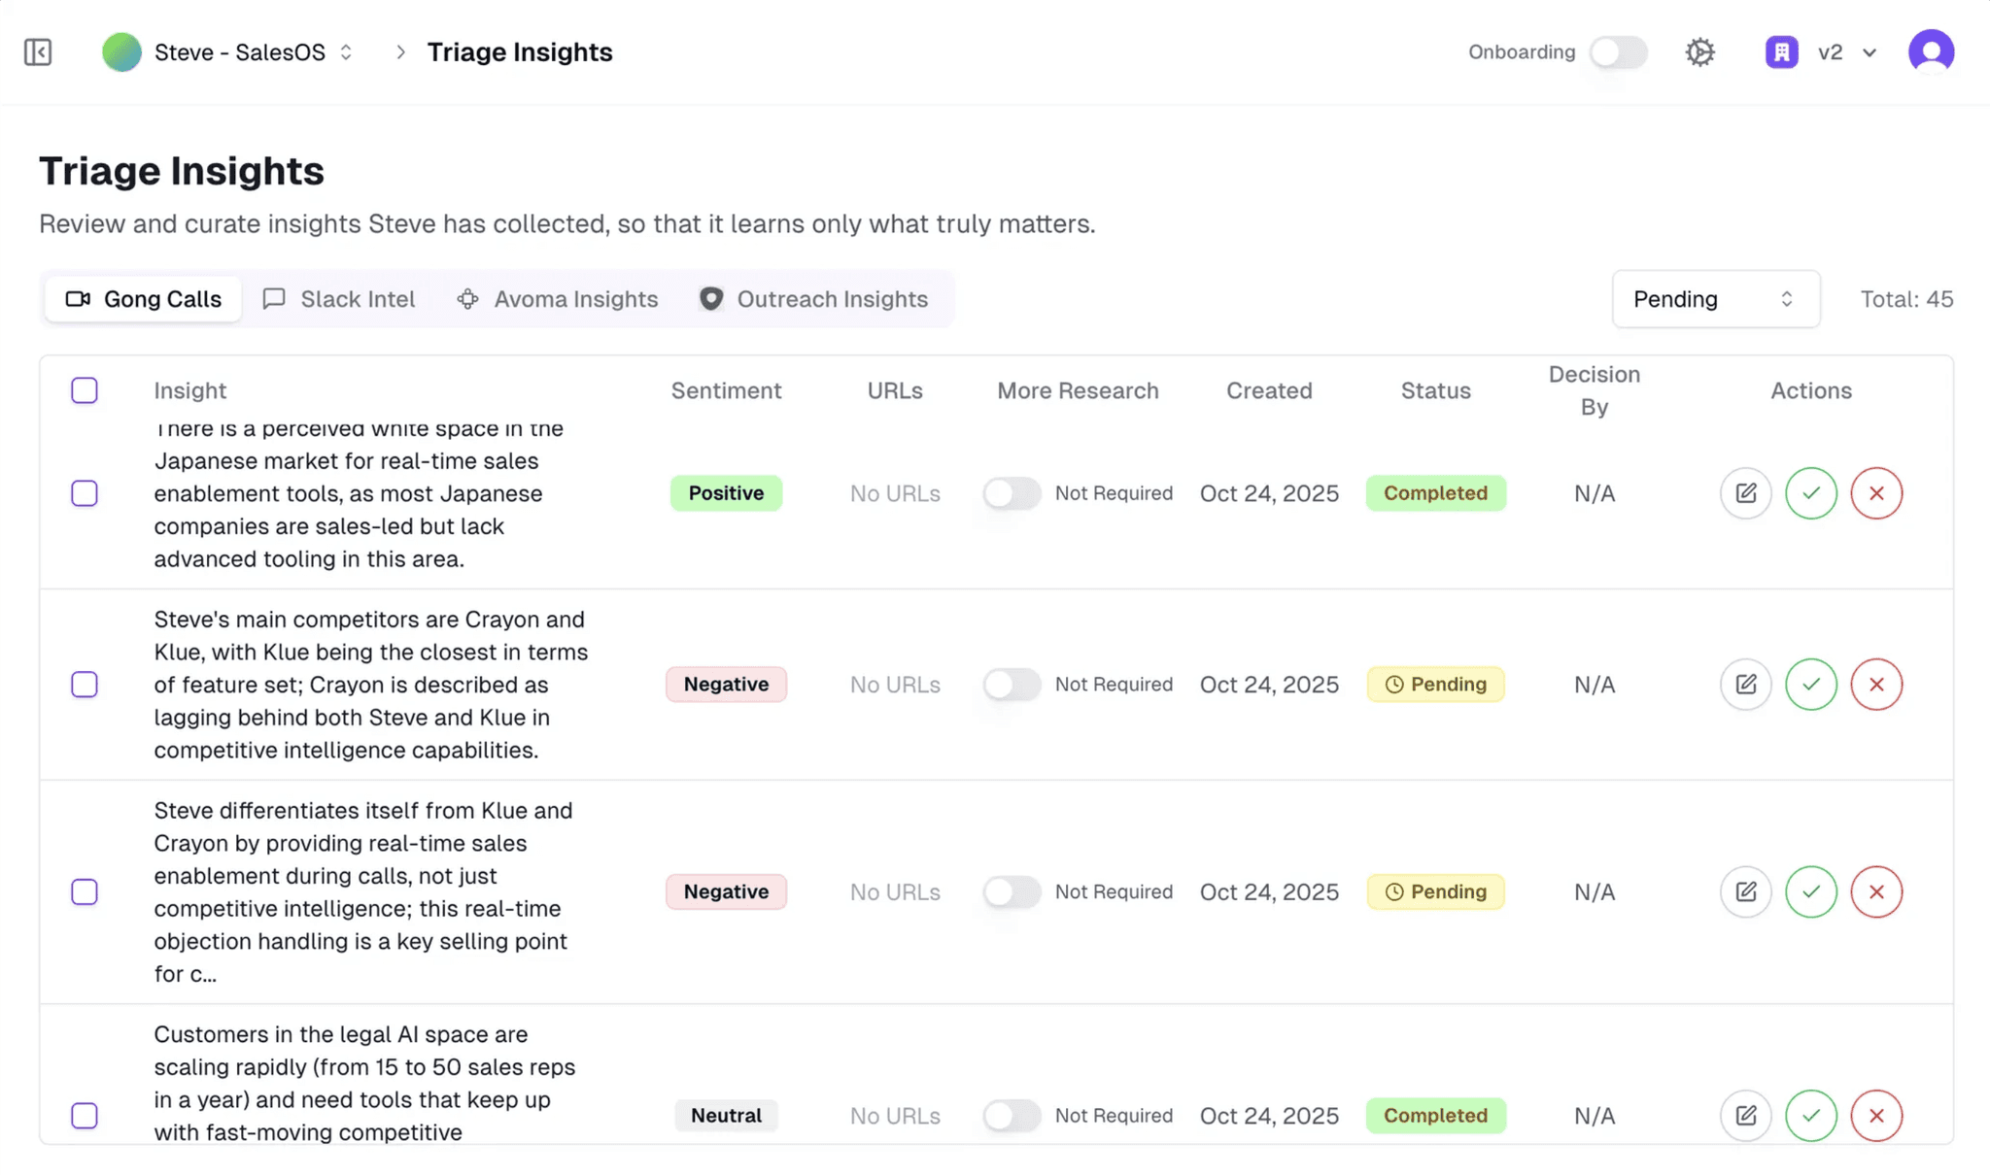Reject the real-time sales enablement insight
The width and height of the screenshot is (1990, 1175).
pos(1875,891)
